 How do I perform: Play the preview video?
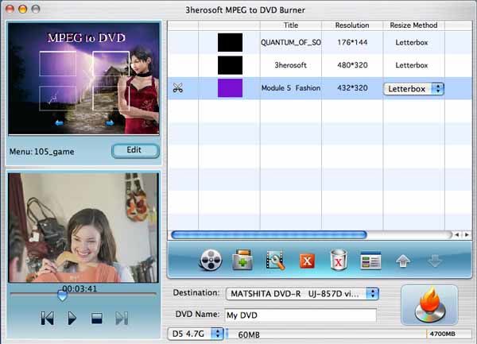tap(72, 318)
